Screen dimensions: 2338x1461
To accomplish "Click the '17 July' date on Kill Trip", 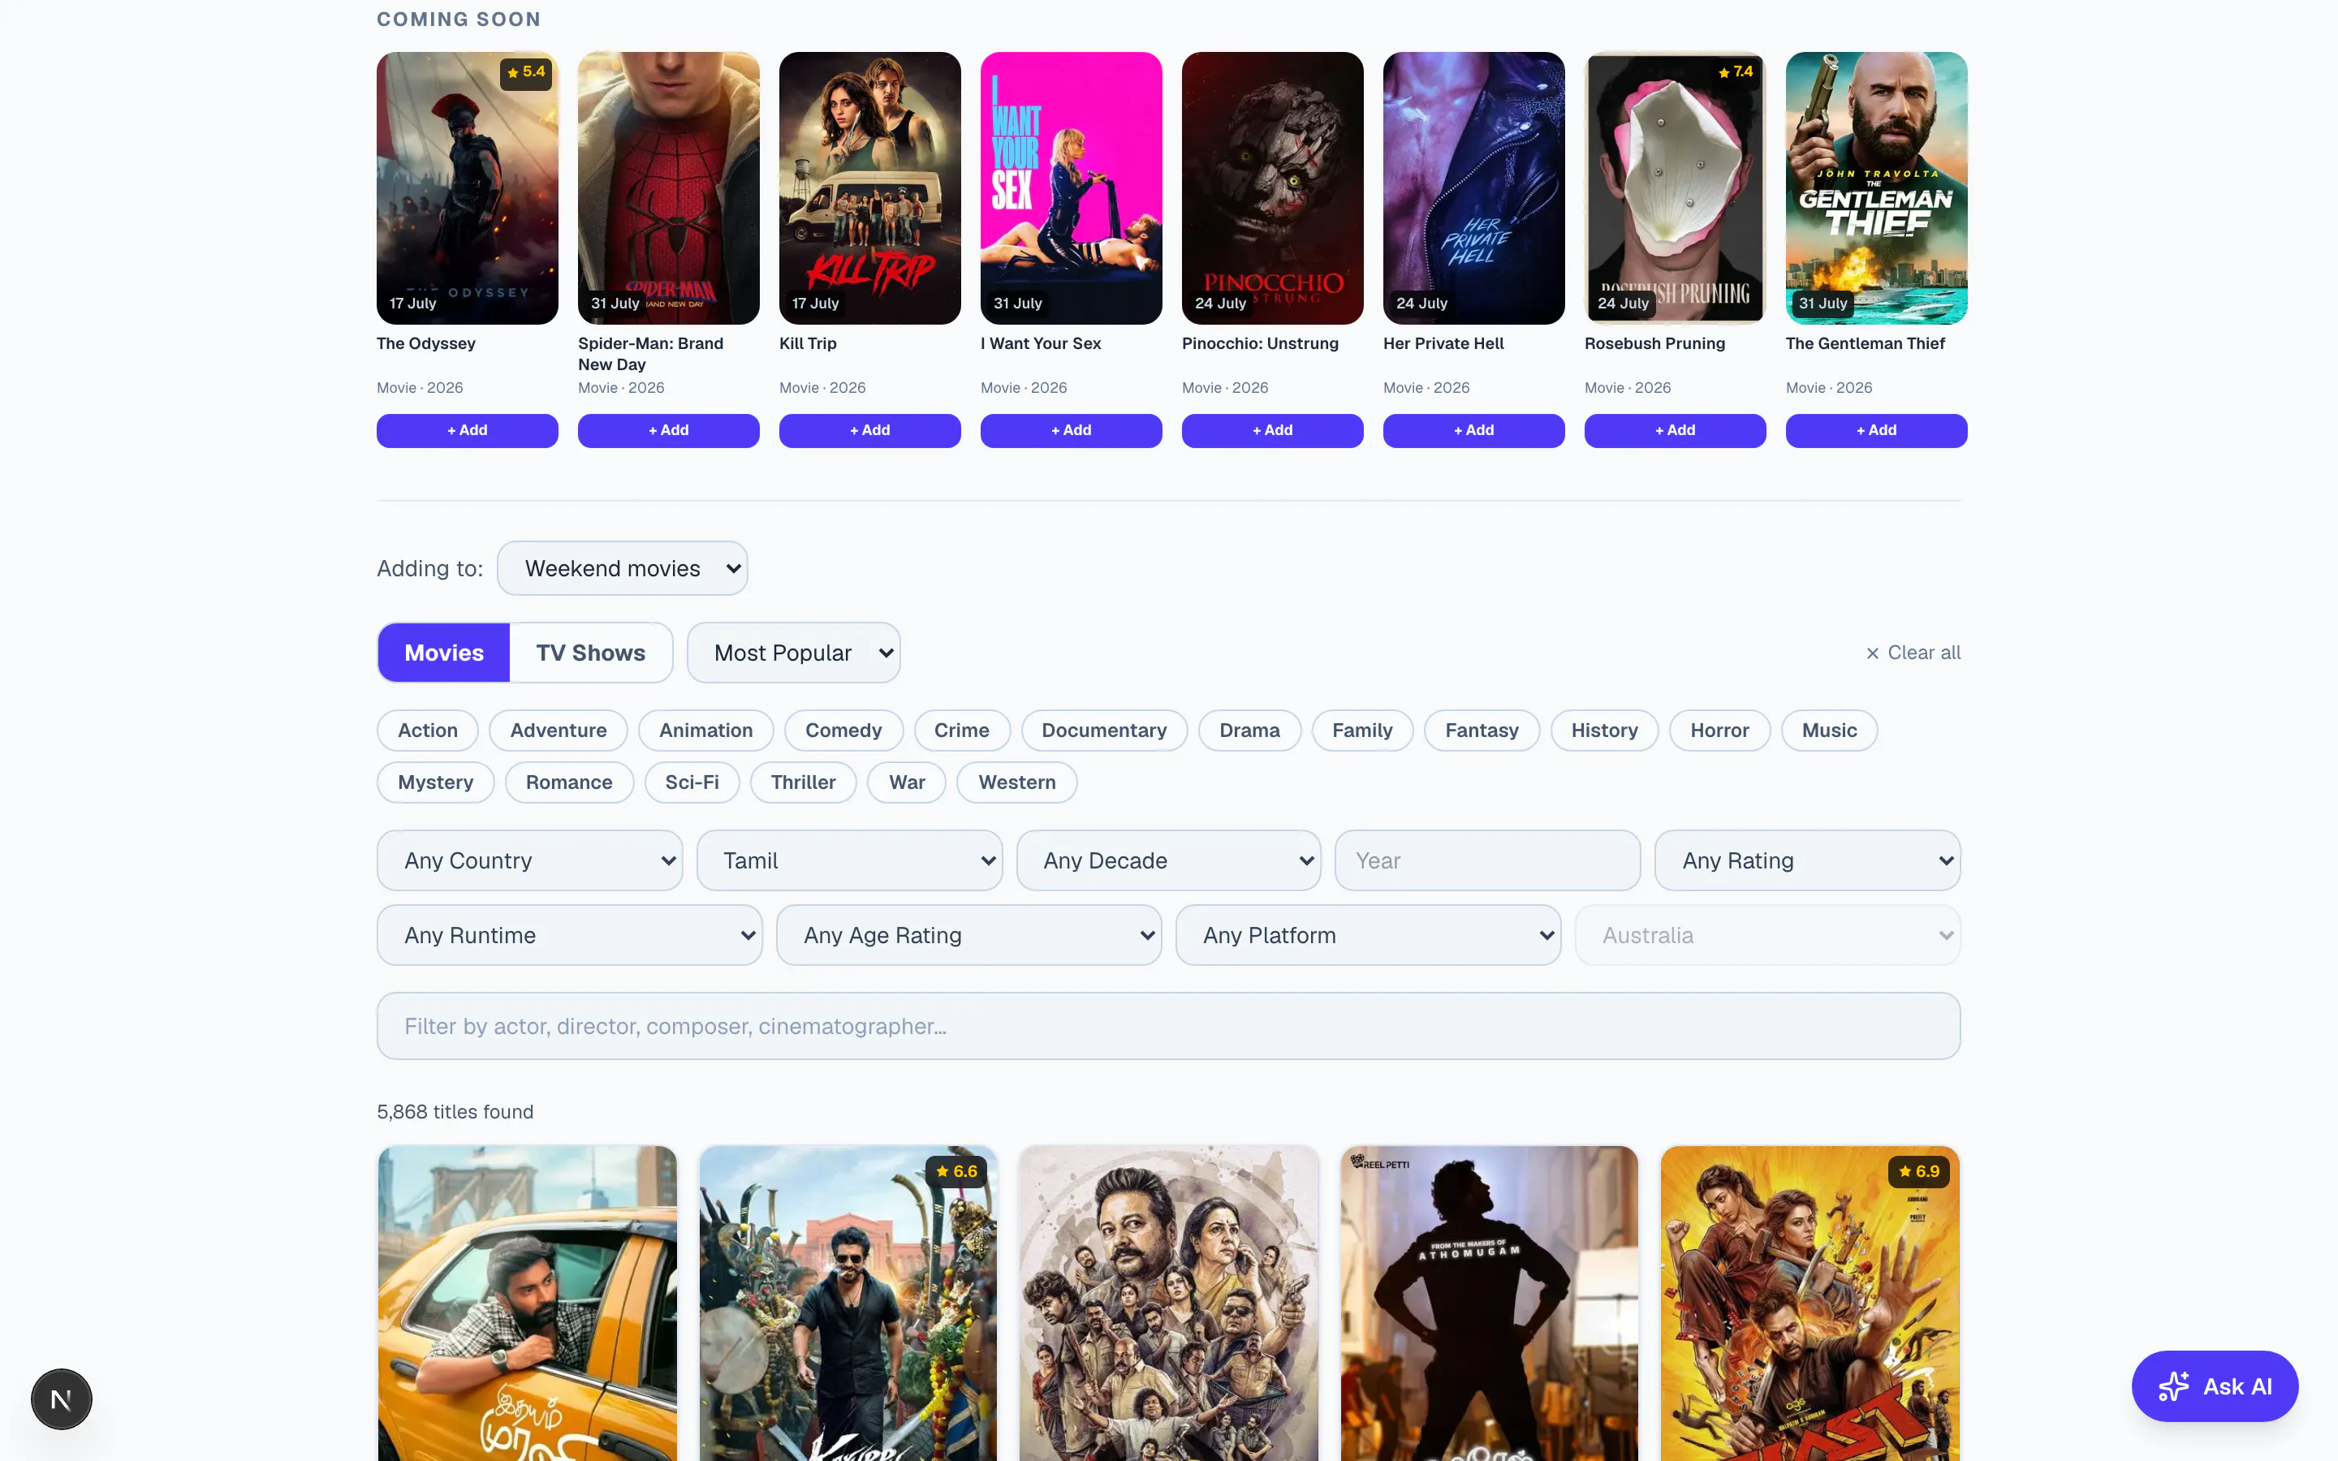I will pyautogui.click(x=814, y=304).
